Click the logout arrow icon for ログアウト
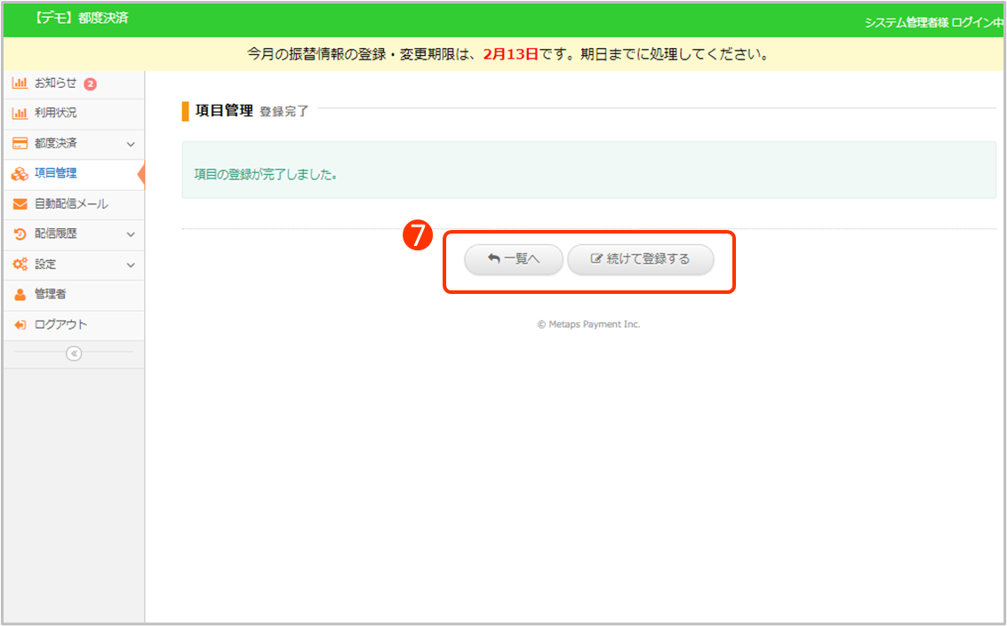Screen dimensions: 1007x626 click(x=20, y=325)
